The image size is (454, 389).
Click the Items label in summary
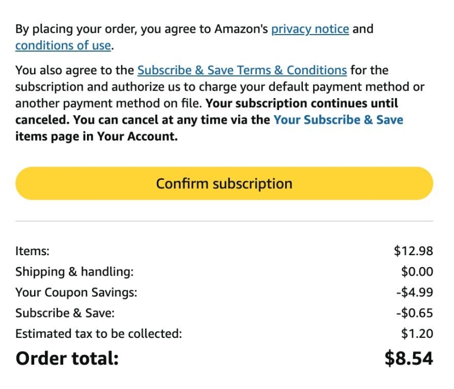pos(32,251)
